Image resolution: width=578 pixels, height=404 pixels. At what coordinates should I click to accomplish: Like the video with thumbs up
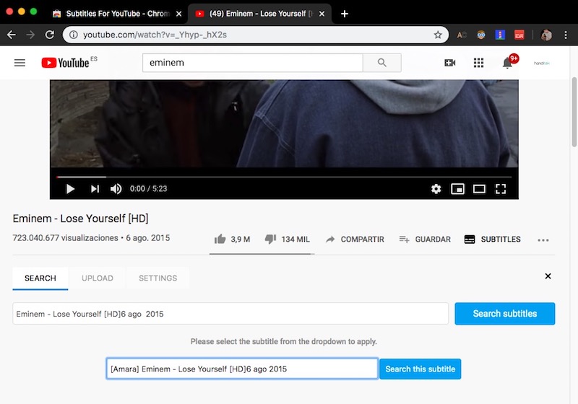tap(220, 240)
